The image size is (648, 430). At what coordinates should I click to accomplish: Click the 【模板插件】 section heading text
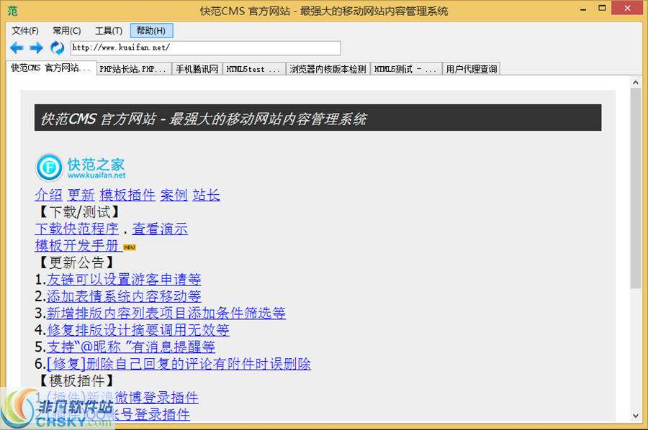[x=76, y=381]
